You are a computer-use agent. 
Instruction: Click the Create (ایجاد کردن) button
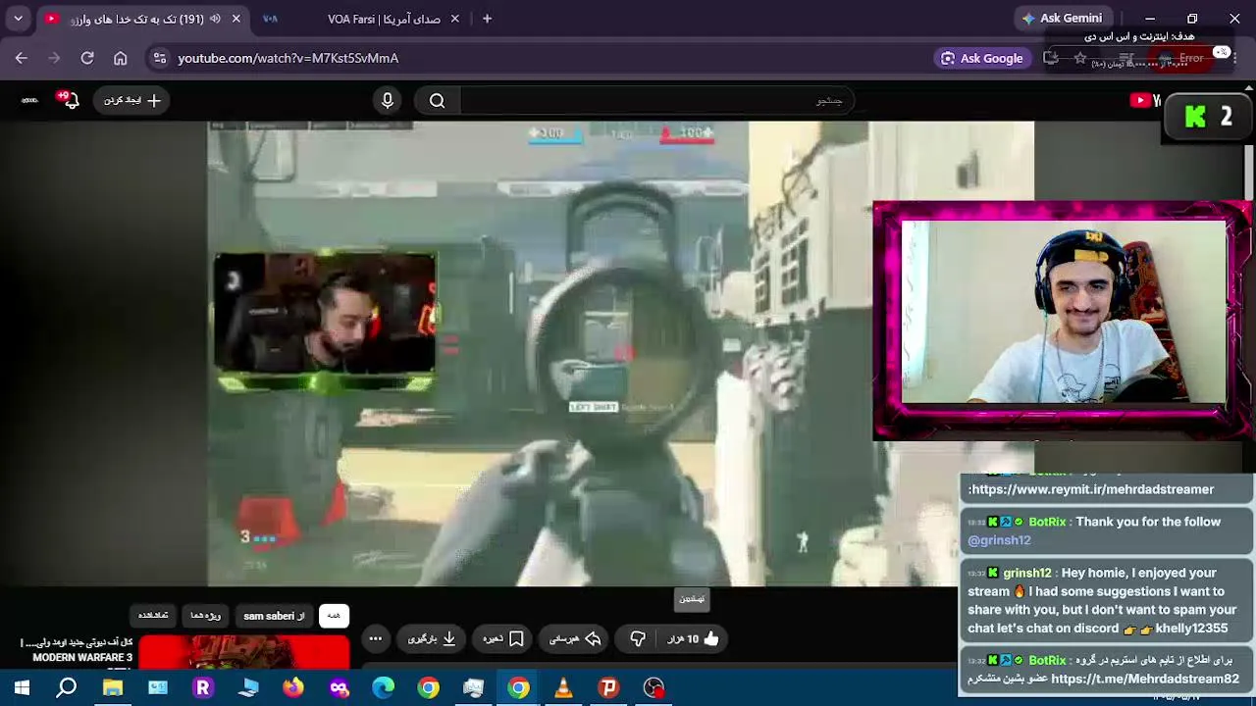(131, 100)
